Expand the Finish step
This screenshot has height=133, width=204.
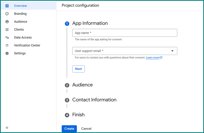tap(78, 115)
